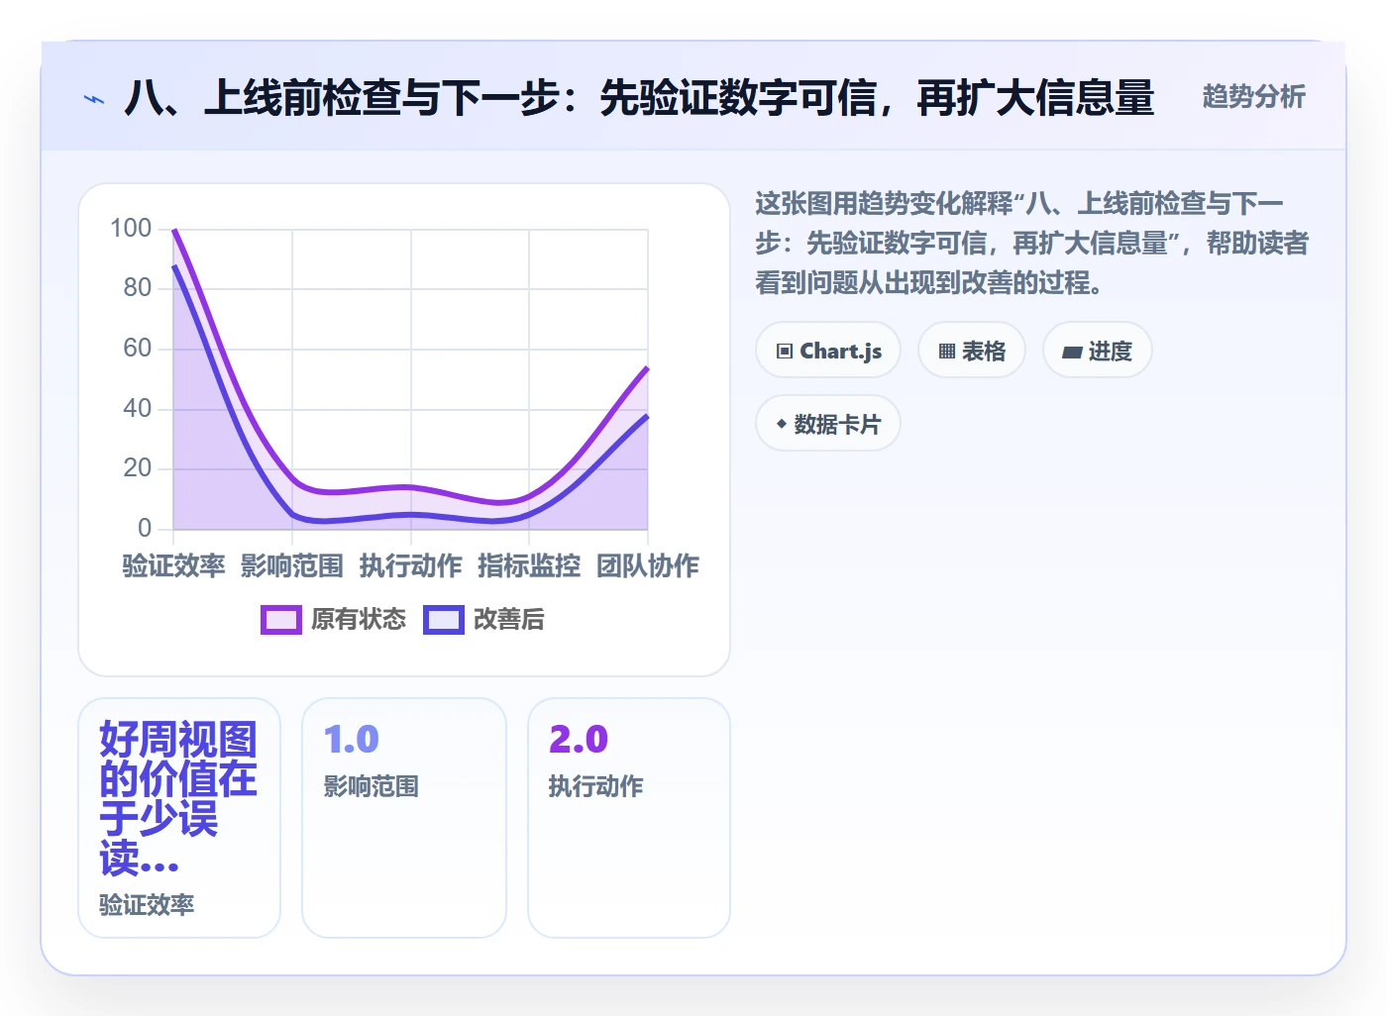Select the Chart.js chip
The width and height of the screenshot is (1387, 1016).
pos(828,351)
